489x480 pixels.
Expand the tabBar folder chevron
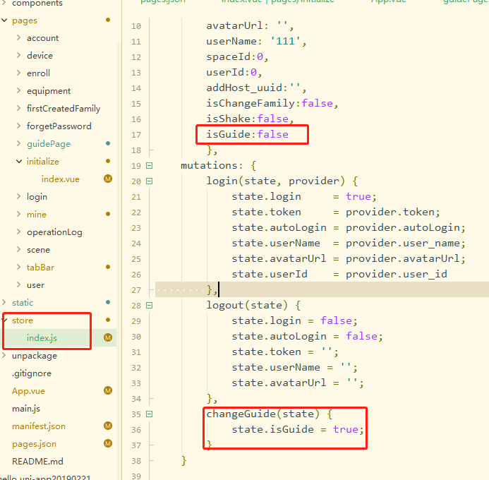click(19, 267)
